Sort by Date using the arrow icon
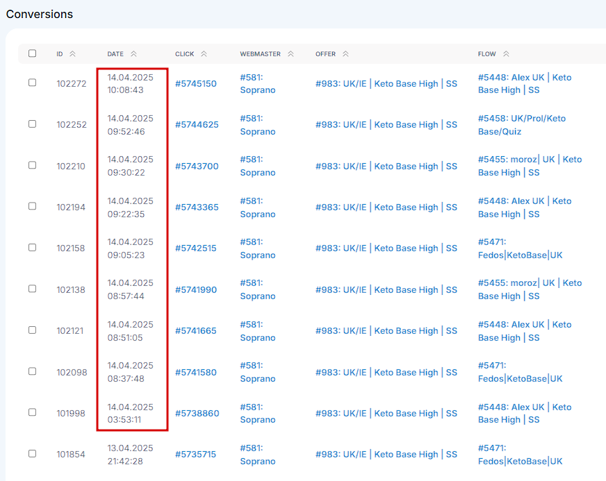This screenshot has width=606, height=481. coord(133,54)
